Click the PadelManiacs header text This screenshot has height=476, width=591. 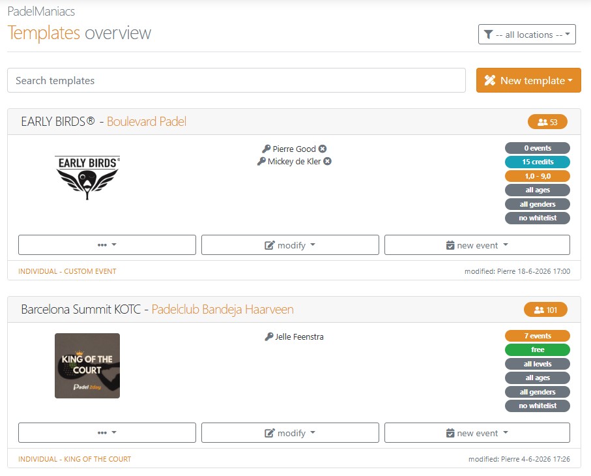(x=41, y=11)
